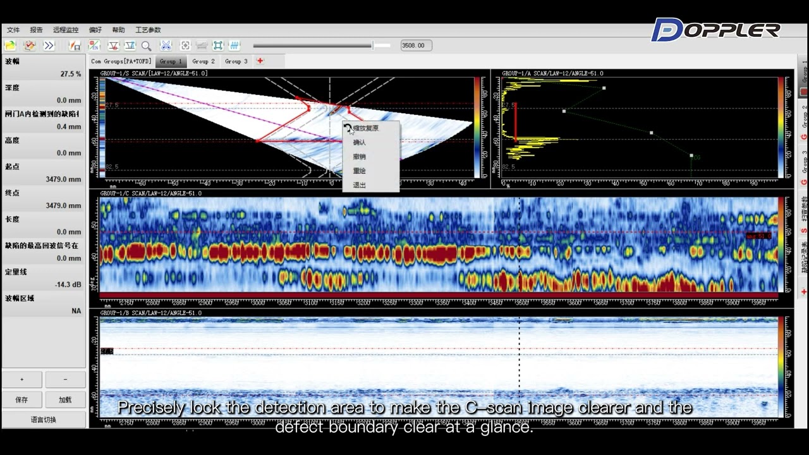Click the magnifier zoom toolbar icon
The height and width of the screenshot is (455, 809).
click(x=147, y=45)
